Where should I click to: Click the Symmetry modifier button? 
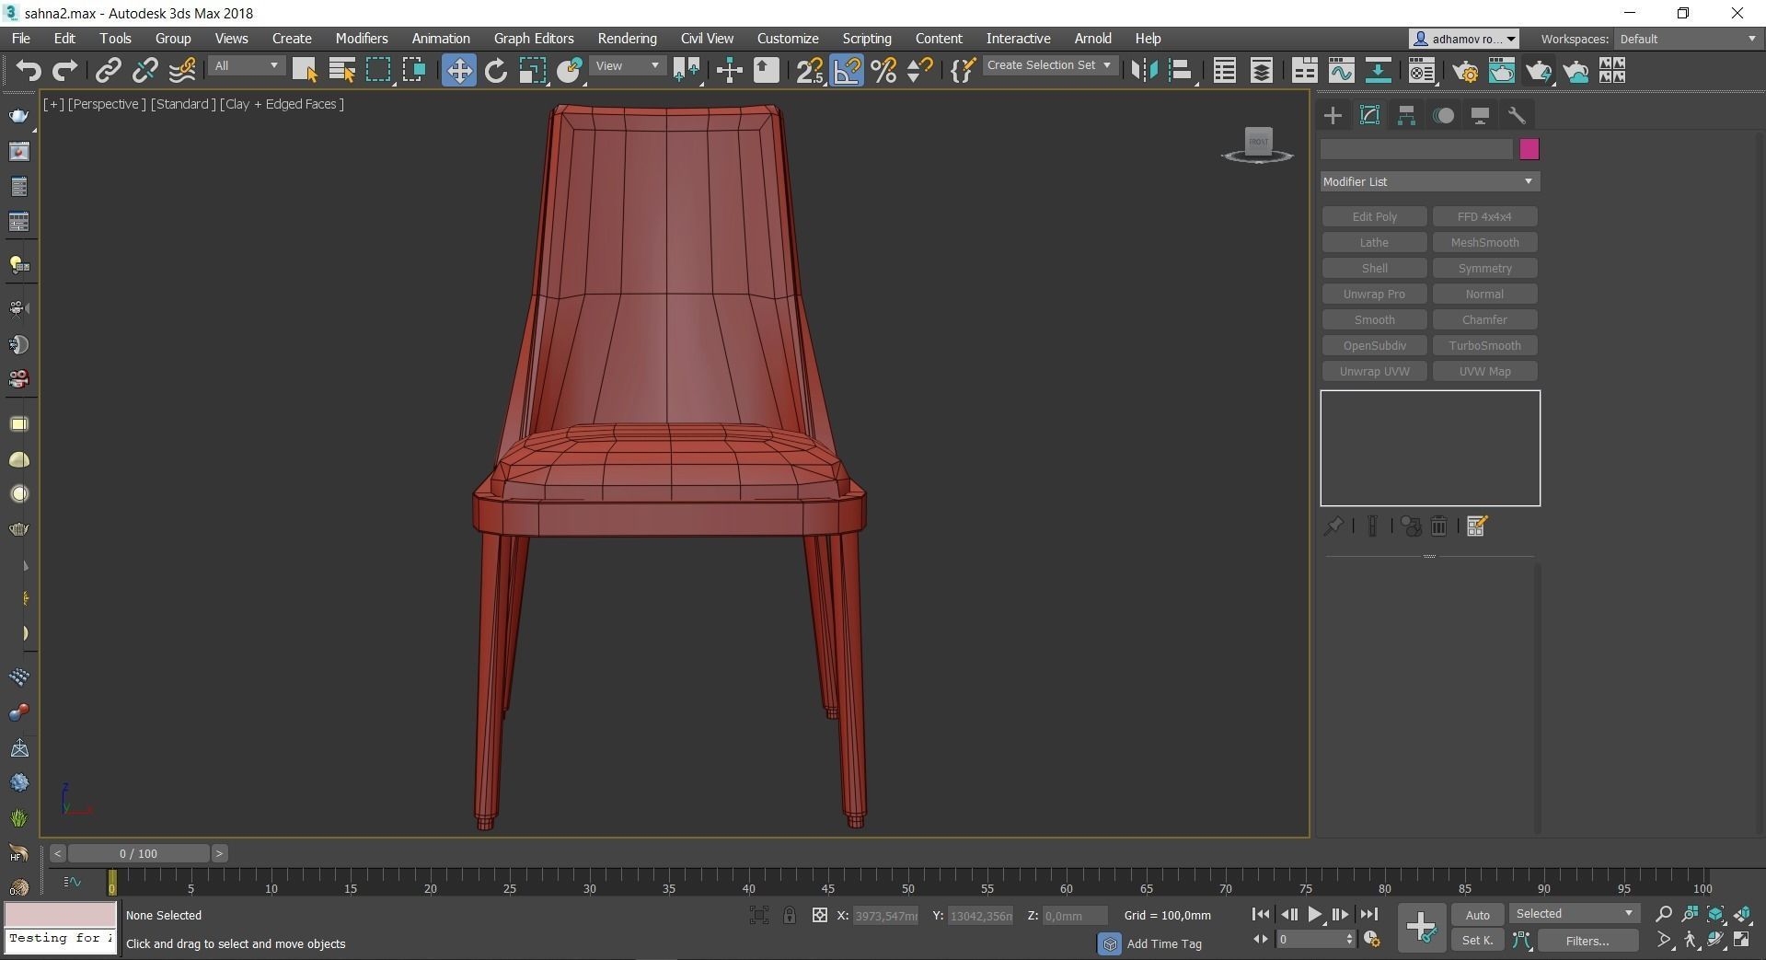click(x=1484, y=269)
